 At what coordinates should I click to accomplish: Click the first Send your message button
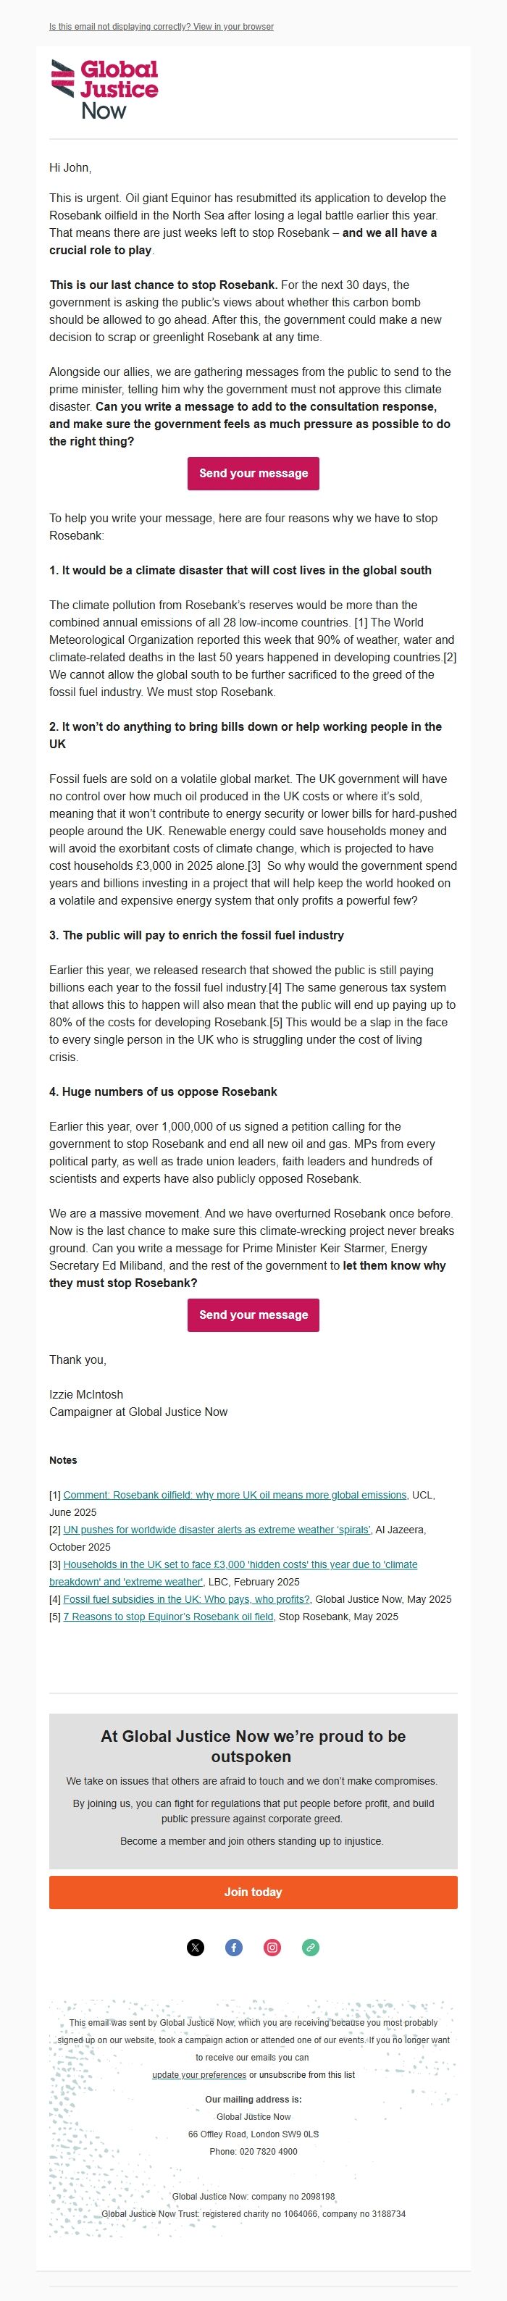click(x=253, y=474)
